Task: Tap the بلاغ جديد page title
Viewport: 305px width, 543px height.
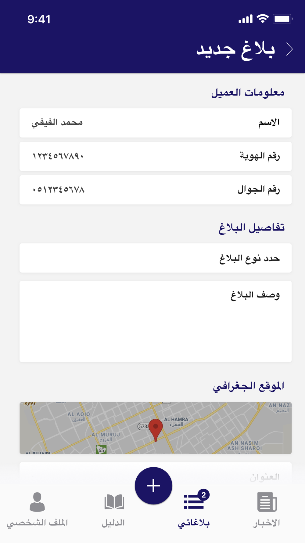Action: pyautogui.click(x=235, y=49)
